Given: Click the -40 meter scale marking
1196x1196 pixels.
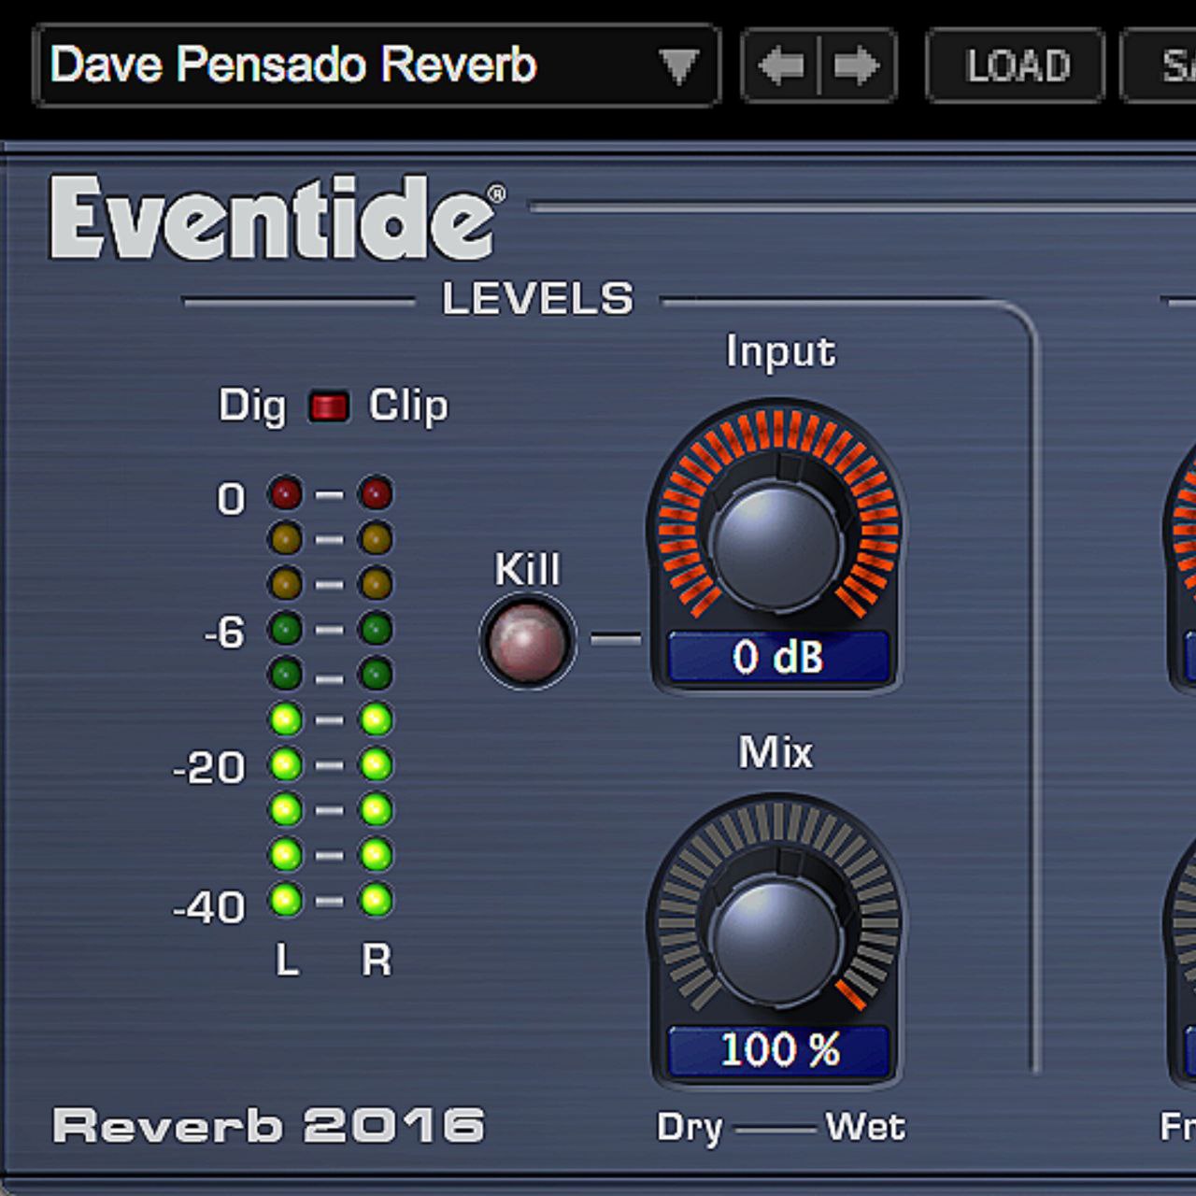Looking at the screenshot, I should point(209,907).
